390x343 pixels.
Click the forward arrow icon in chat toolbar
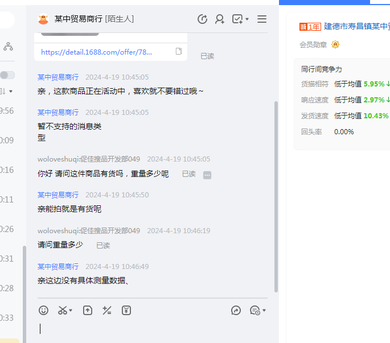(x=236, y=310)
